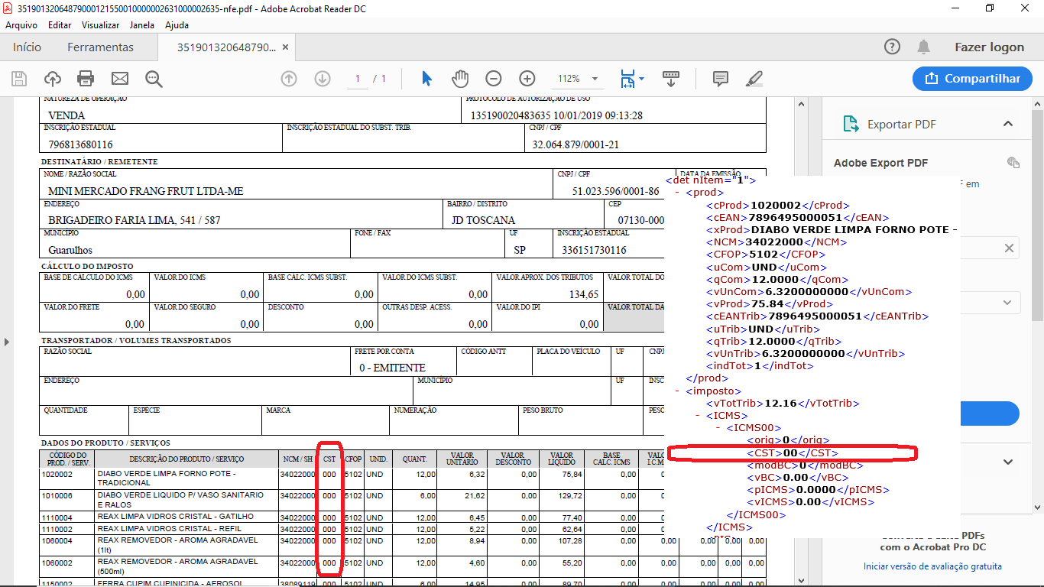Go to previous page arrow
This screenshot has width=1044, height=587.
[289, 78]
